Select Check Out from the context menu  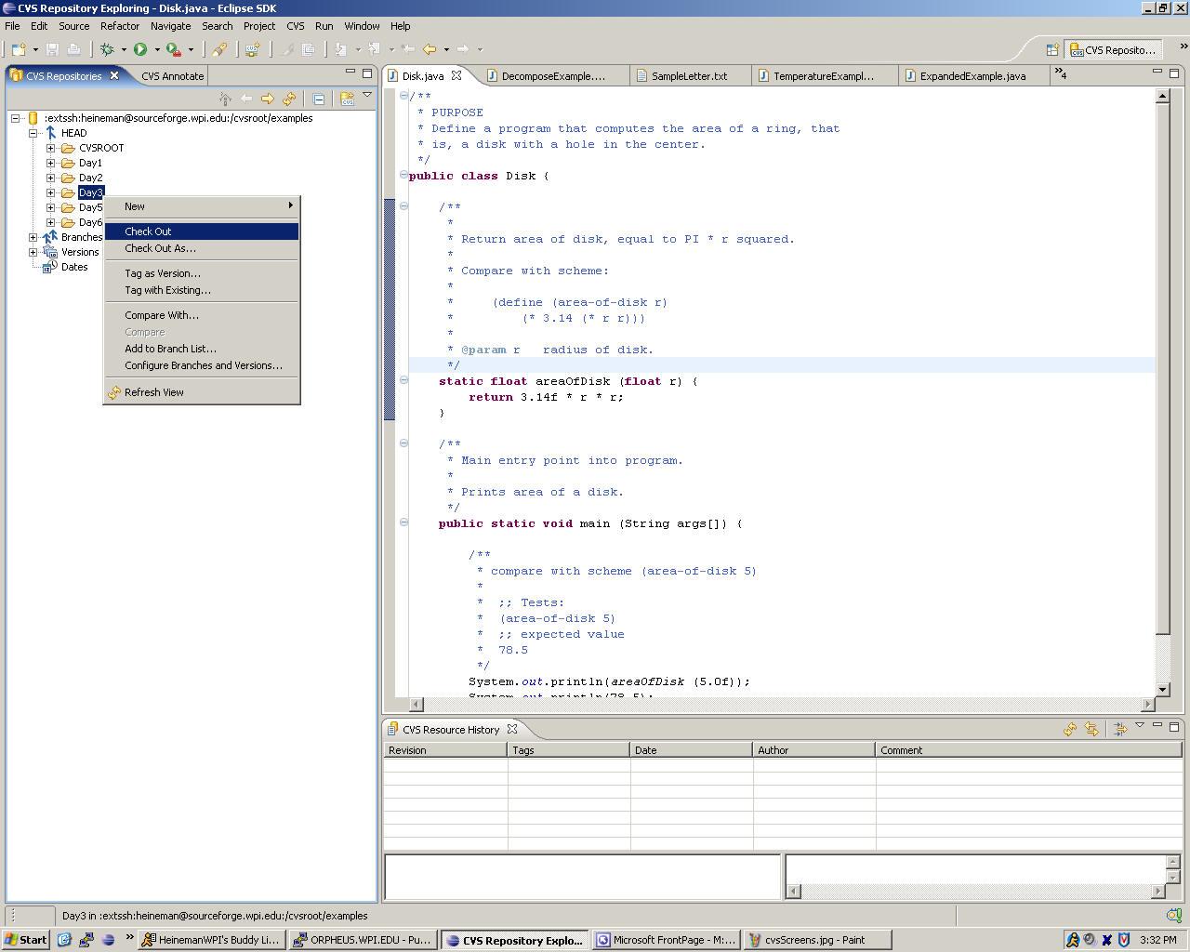149,231
